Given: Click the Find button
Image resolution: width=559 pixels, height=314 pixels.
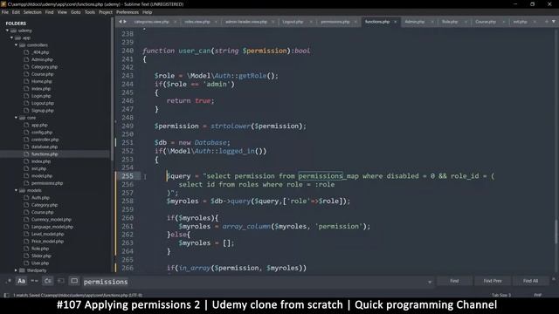Looking at the screenshot, I should [x=454, y=281].
